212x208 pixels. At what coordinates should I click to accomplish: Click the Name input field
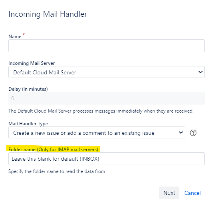tap(107, 46)
